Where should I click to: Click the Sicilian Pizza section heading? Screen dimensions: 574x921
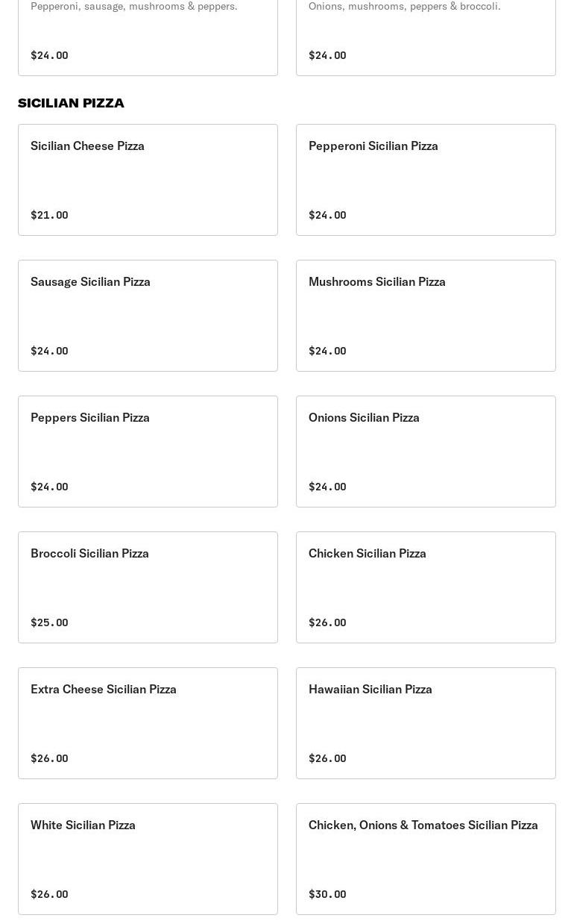(x=71, y=103)
